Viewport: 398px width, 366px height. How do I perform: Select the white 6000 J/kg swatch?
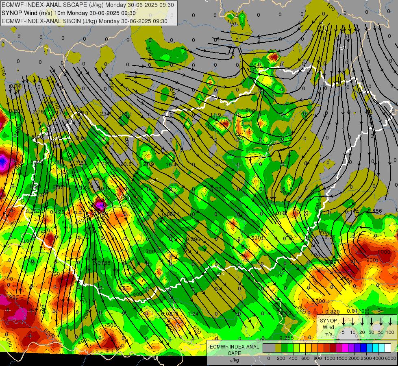tap(388, 348)
